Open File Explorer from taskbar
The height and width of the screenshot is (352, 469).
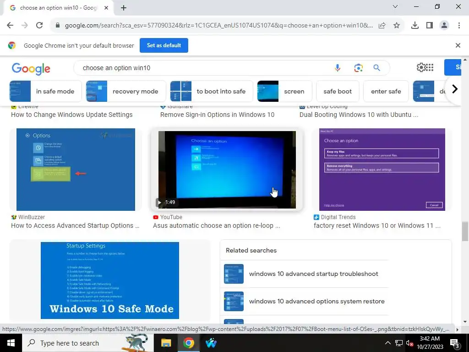click(166, 343)
